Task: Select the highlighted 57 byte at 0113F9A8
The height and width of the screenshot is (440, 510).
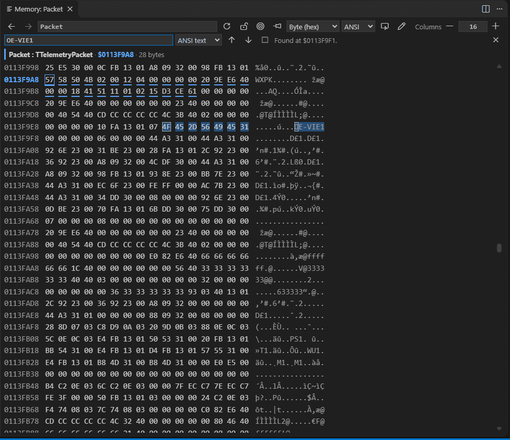Action: pos(49,80)
